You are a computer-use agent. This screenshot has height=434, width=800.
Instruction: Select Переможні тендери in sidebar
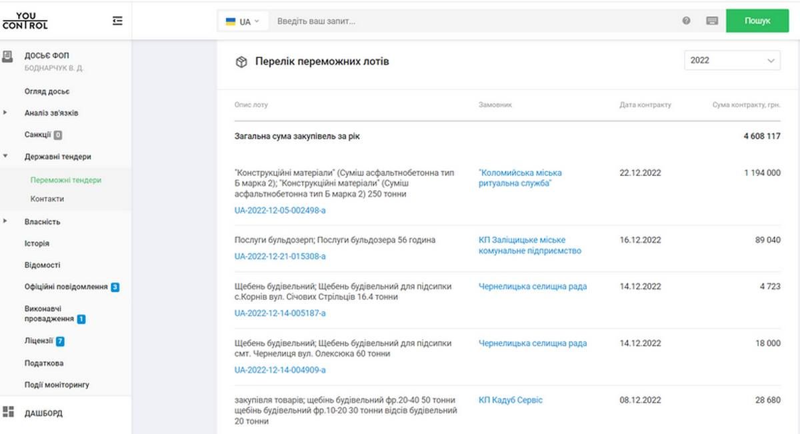[x=65, y=180]
